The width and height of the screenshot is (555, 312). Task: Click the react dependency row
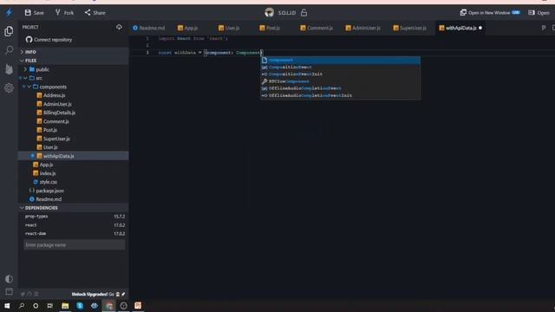[x=73, y=225]
